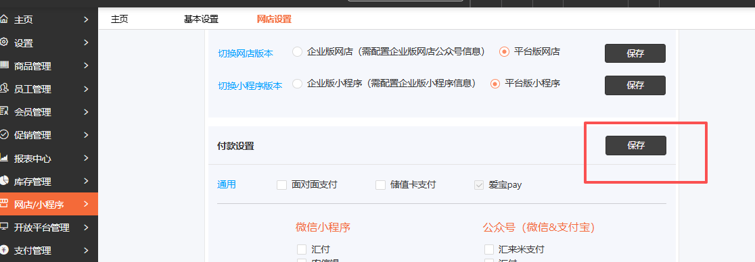Click the 切换小程序版本 label
The image size is (755, 262).
[x=250, y=86]
